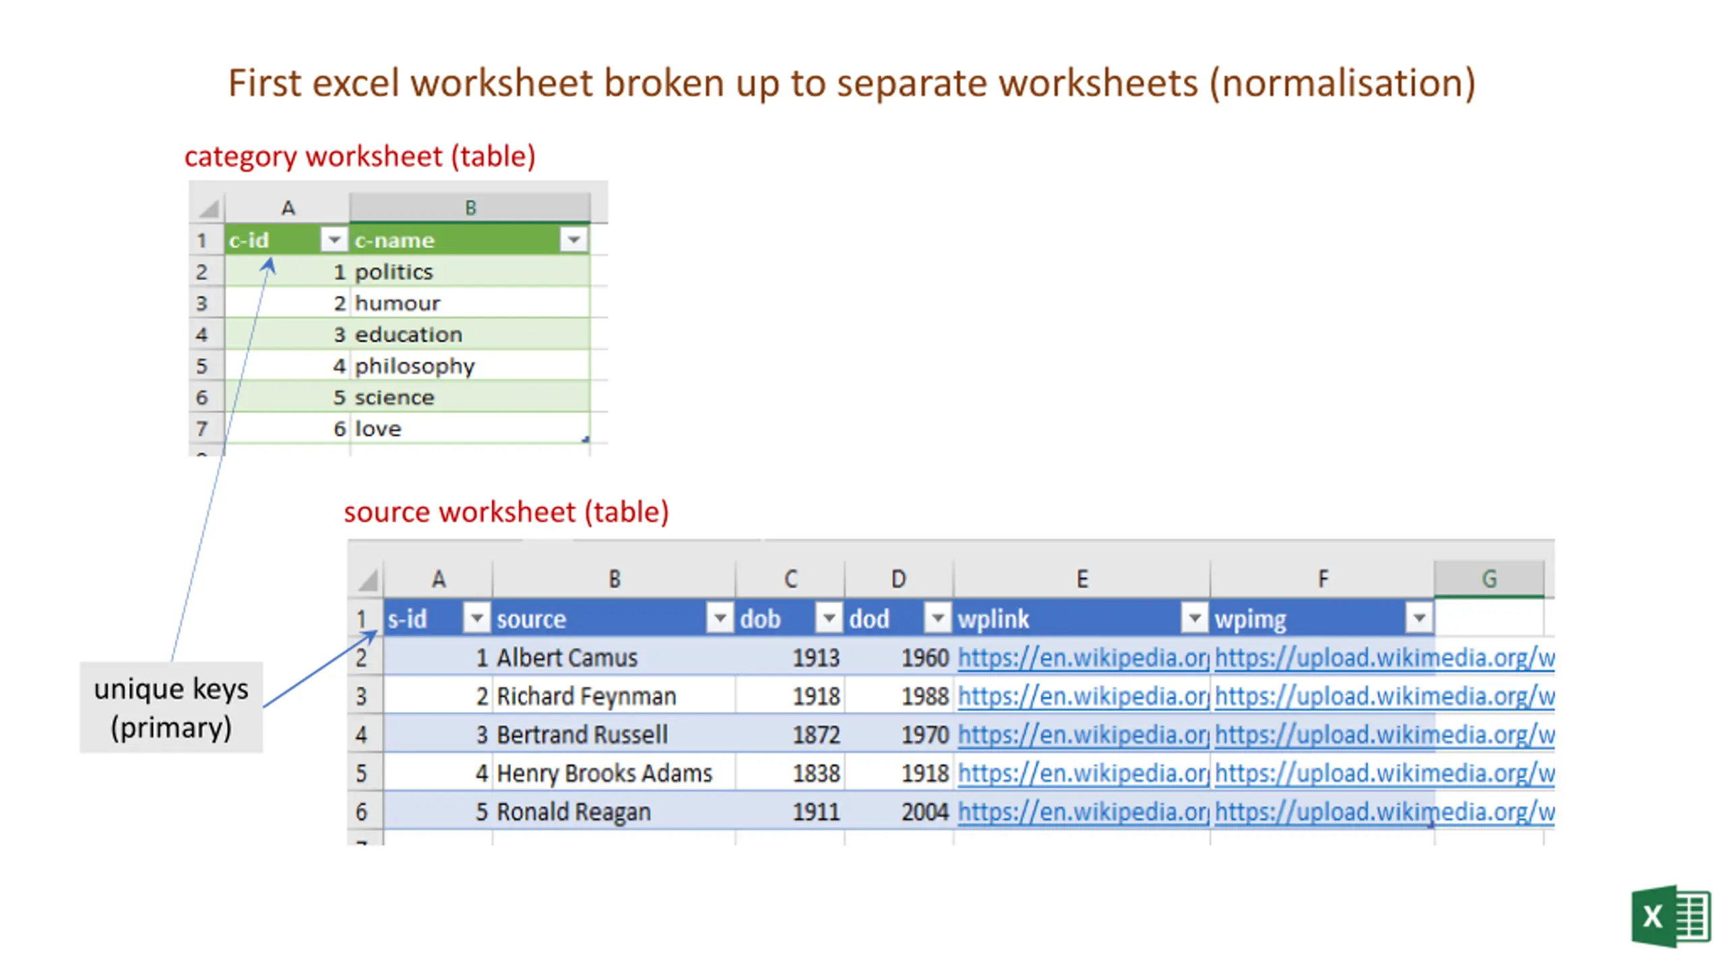Image resolution: width=1725 pixels, height=970 pixels.
Task: Expand the source column filter arrow
Action: pyautogui.click(x=719, y=618)
